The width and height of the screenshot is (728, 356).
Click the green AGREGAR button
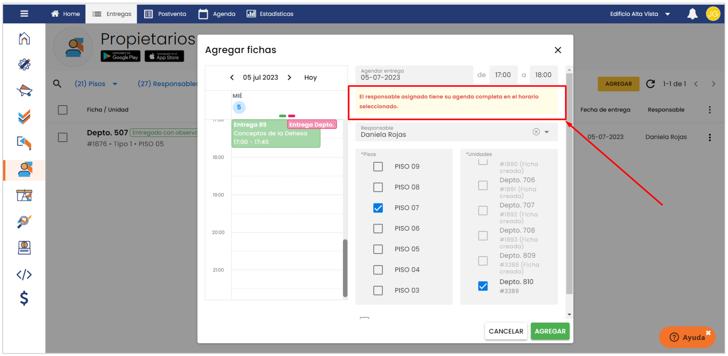pyautogui.click(x=550, y=331)
